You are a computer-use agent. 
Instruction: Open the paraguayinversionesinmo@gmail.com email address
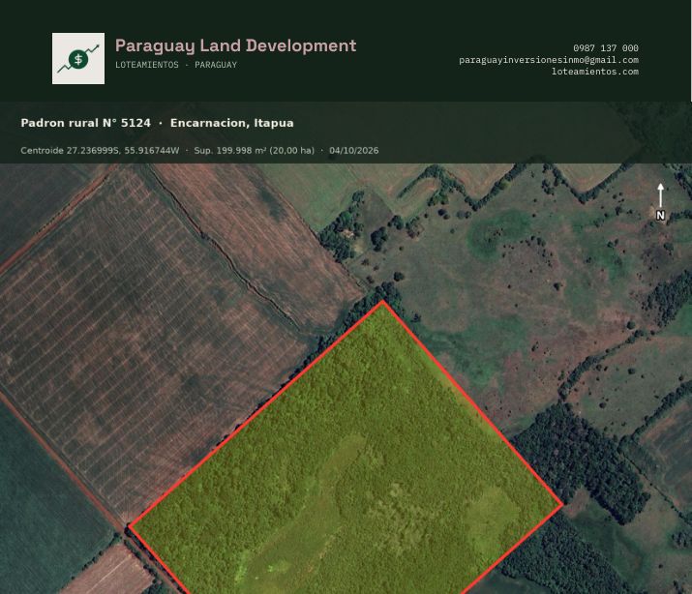(x=549, y=60)
